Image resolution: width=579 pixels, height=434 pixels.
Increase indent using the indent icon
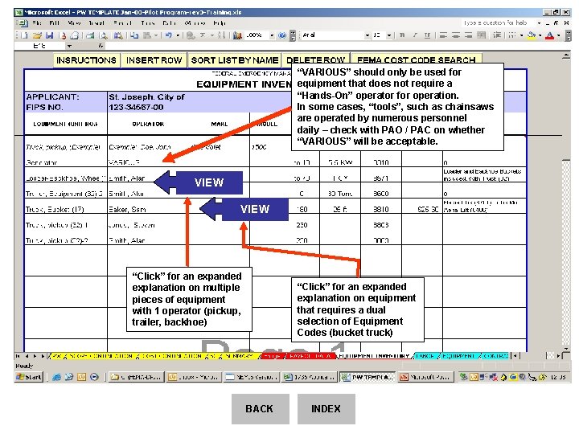497,35
